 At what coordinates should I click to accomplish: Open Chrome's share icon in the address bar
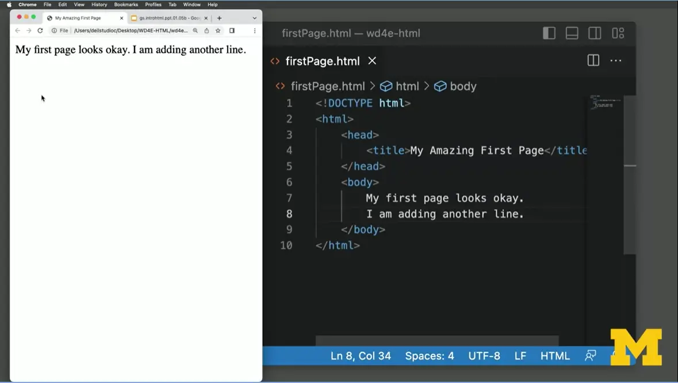coord(206,30)
